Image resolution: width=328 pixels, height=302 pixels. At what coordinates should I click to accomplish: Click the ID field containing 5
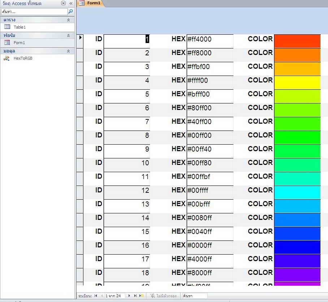[127, 96]
